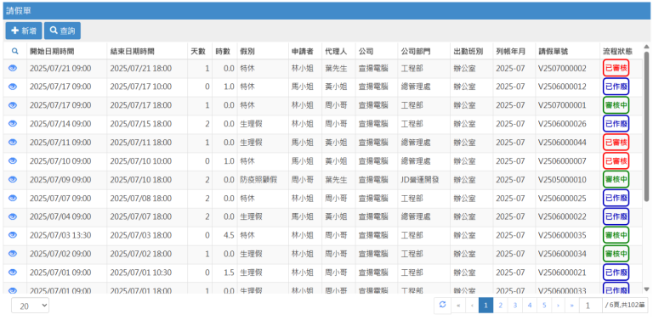Open eye icon for V2507000001 row
653x320 pixels.
(13, 105)
